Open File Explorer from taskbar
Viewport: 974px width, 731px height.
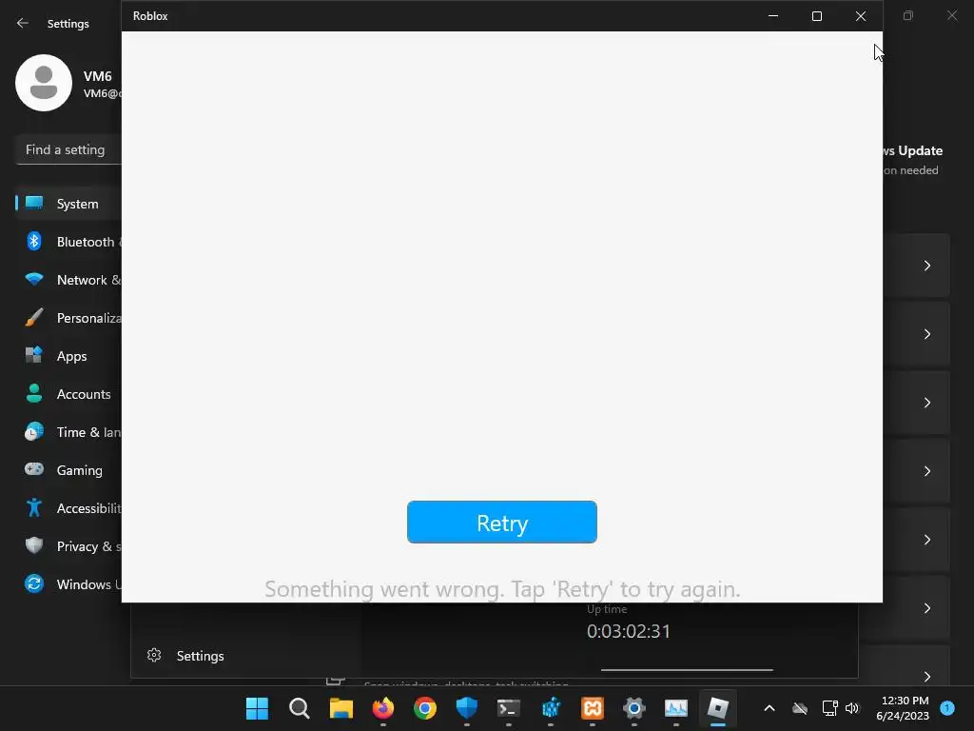(341, 708)
